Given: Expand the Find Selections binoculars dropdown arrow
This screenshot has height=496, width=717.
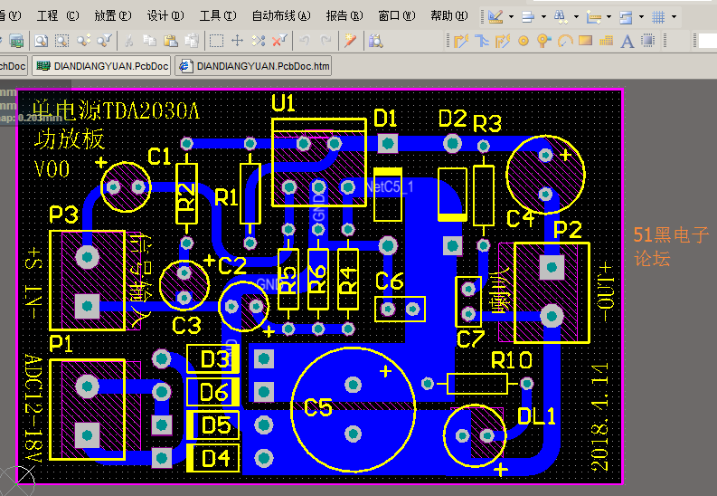Looking at the screenshot, I should pyautogui.click(x=576, y=17).
